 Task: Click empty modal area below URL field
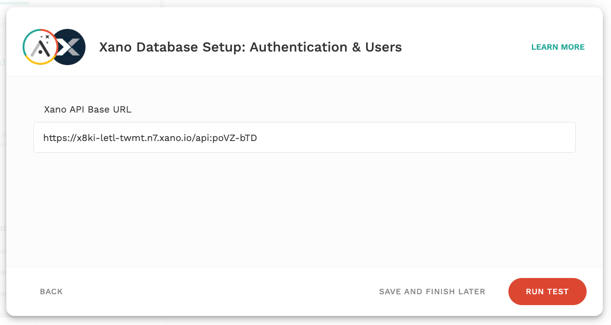304,208
